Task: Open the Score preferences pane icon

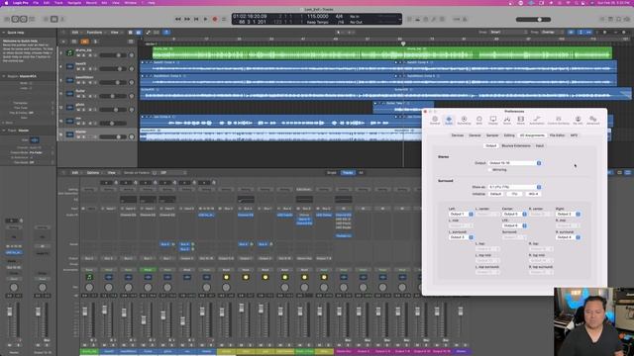Action: (507, 120)
